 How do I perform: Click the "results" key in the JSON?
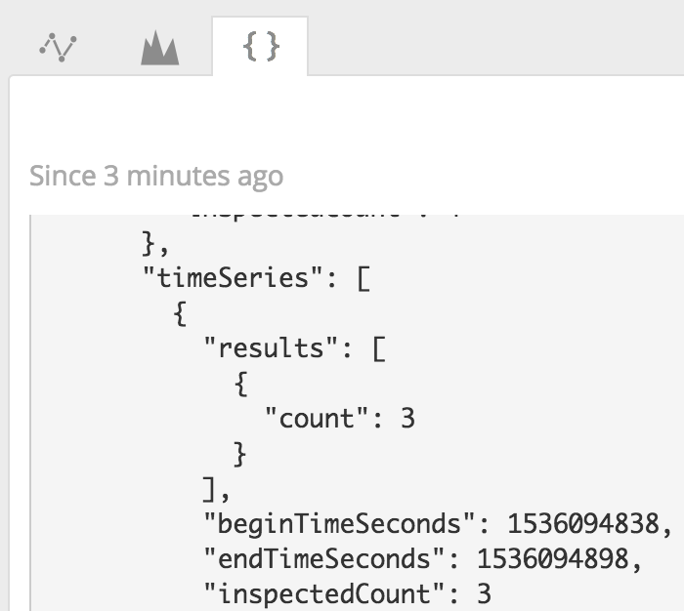click(x=272, y=347)
